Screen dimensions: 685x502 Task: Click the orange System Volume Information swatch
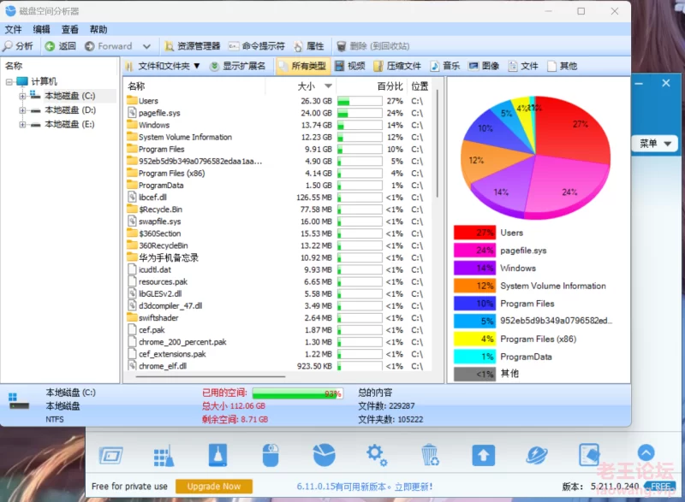pyautogui.click(x=474, y=286)
